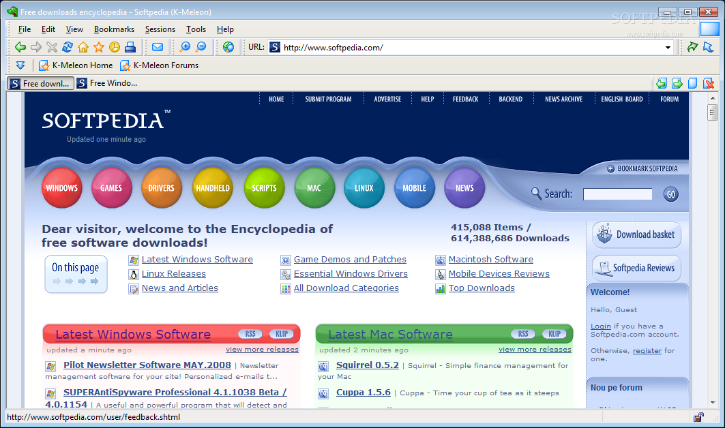Viewport: 725px width, 428px height.
Task: Go to the home page icon
Action: (x=83, y=46)
